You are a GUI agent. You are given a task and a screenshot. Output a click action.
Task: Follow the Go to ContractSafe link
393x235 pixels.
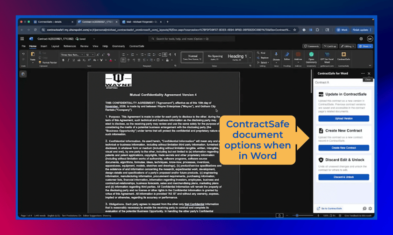click(329, 208)
